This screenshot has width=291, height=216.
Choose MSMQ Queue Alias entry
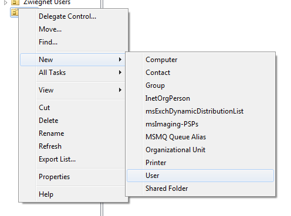point(200,137)
